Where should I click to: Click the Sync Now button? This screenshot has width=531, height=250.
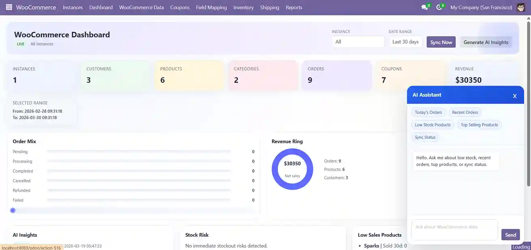tap(441, 42)
